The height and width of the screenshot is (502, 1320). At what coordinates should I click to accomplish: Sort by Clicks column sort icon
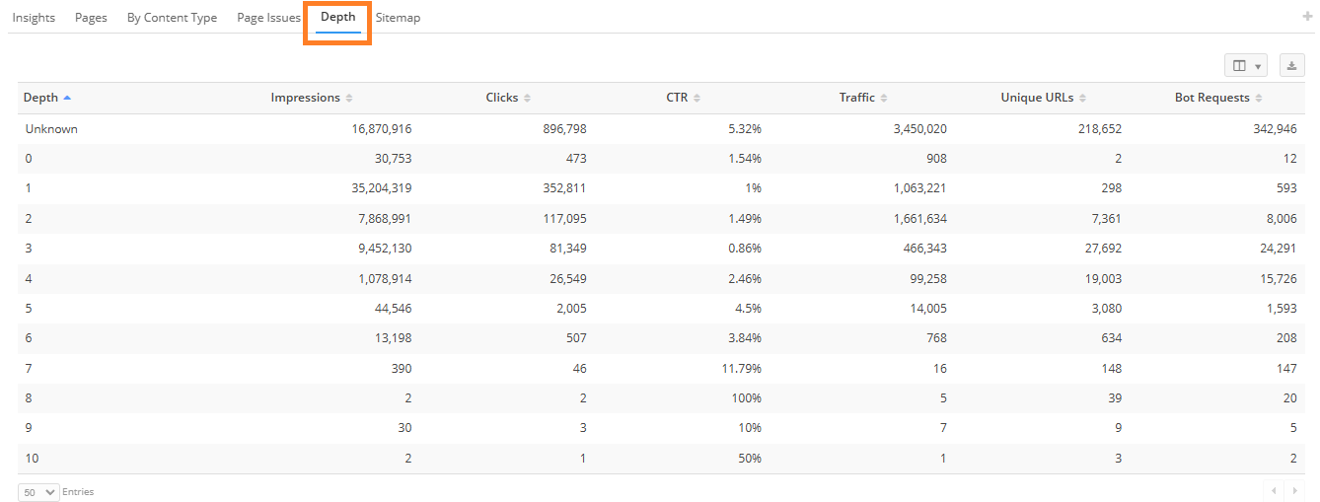528,99
